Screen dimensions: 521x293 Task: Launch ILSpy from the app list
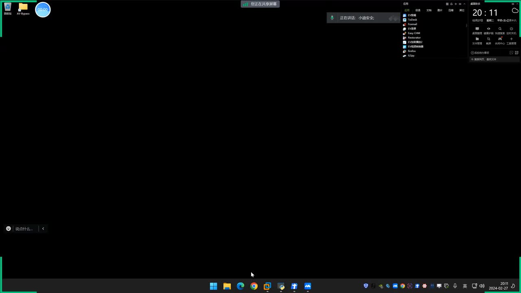coord(409,55)
